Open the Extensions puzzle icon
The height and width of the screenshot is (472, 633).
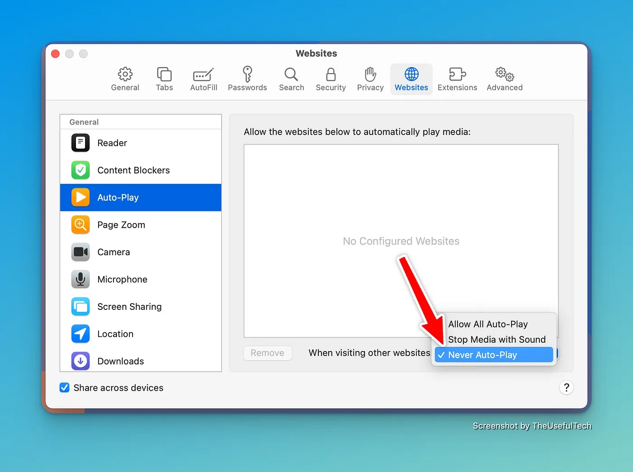point(457,74)
